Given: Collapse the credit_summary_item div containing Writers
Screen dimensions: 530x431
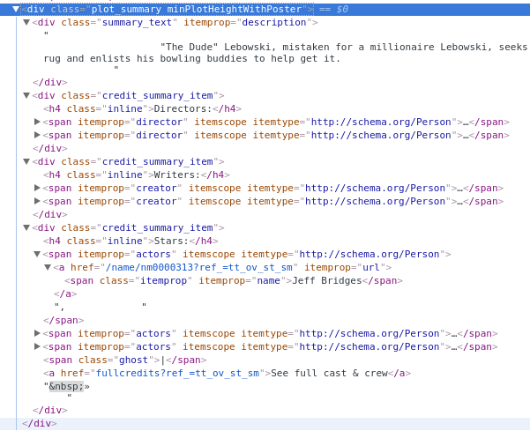Looking at the screenshot, I should click(x=26, y=161).
